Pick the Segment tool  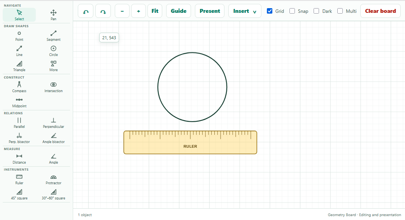pos(53,36)
